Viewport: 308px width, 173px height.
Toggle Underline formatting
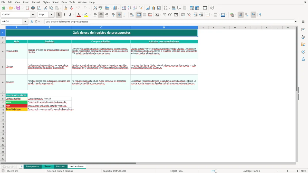click(x=70, y=15)
